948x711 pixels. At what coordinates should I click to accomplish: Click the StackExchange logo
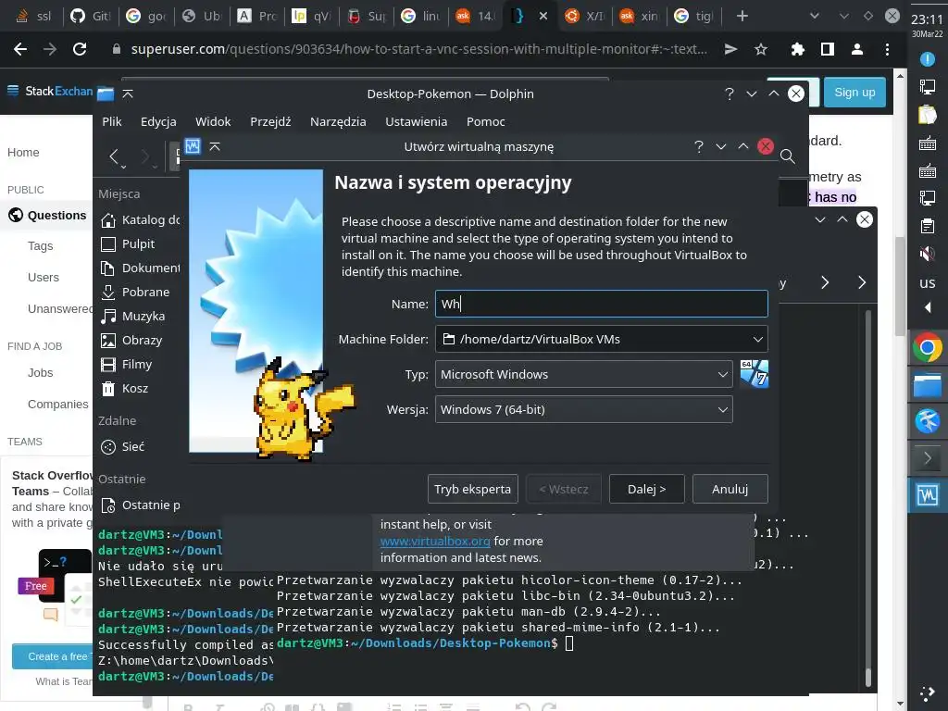point(50,92)
